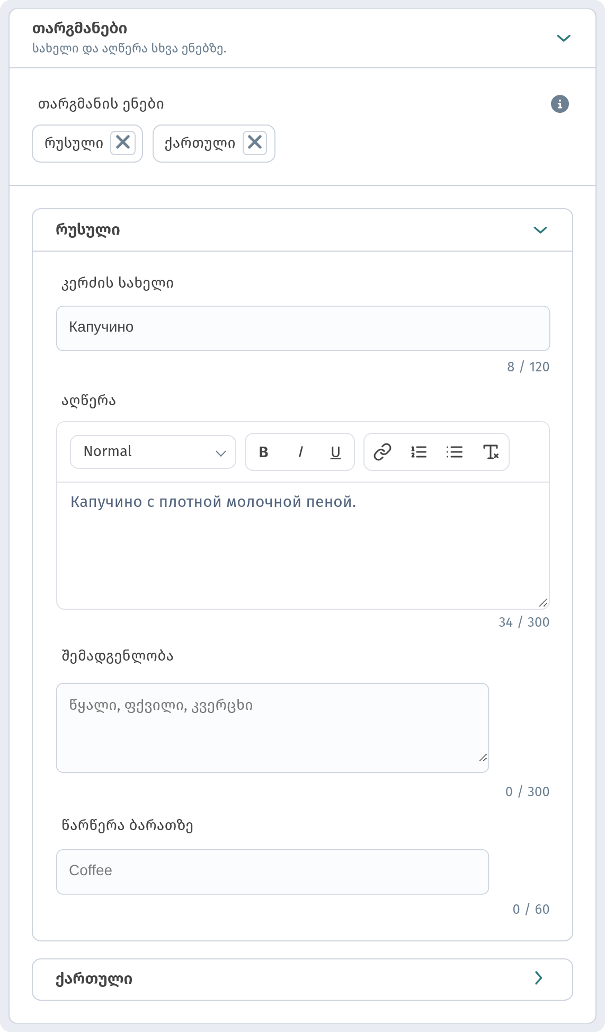Click the შემადგენლობა label

118,656
